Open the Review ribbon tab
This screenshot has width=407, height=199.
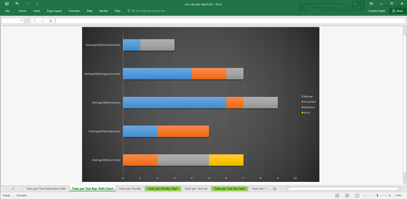click(x=103, y=11)
